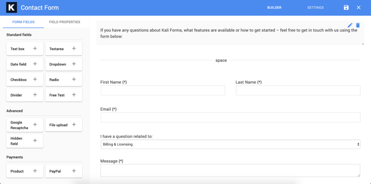Click the Email input field
The width and height of the screenshot is (371, 184).
pos(230,117)
